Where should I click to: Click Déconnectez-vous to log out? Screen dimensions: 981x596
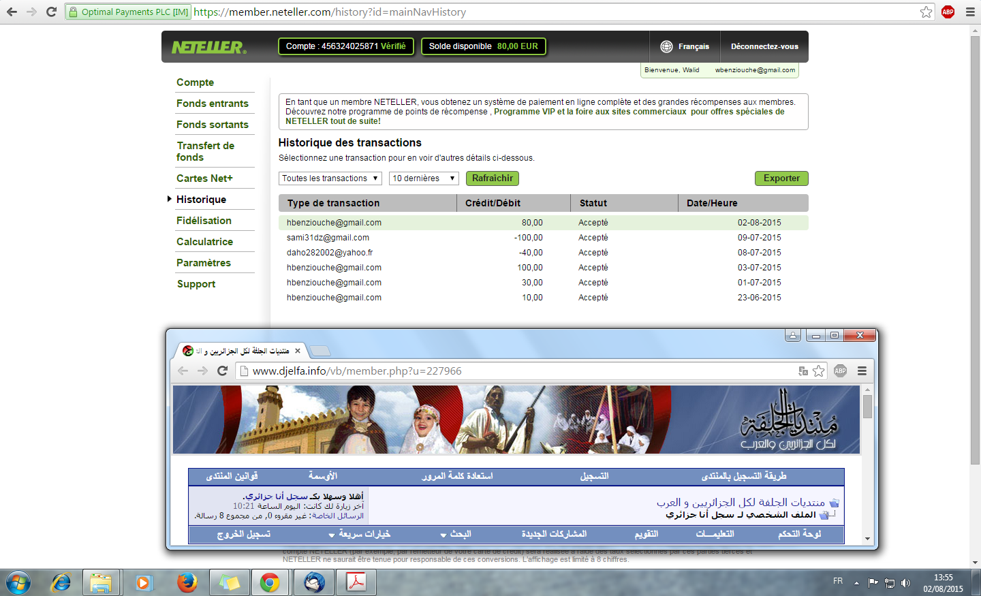tap(764, 46)
